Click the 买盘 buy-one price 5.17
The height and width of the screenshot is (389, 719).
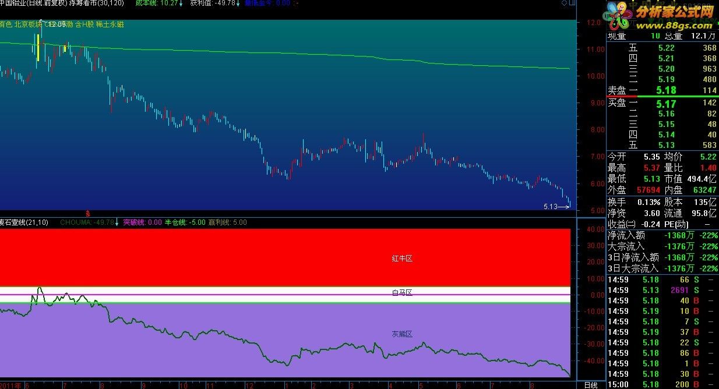tap(666, 104)
